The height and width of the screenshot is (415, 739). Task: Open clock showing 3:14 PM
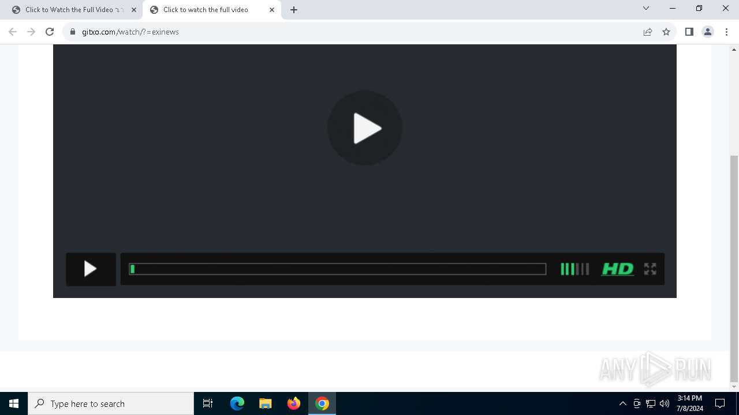690,403
